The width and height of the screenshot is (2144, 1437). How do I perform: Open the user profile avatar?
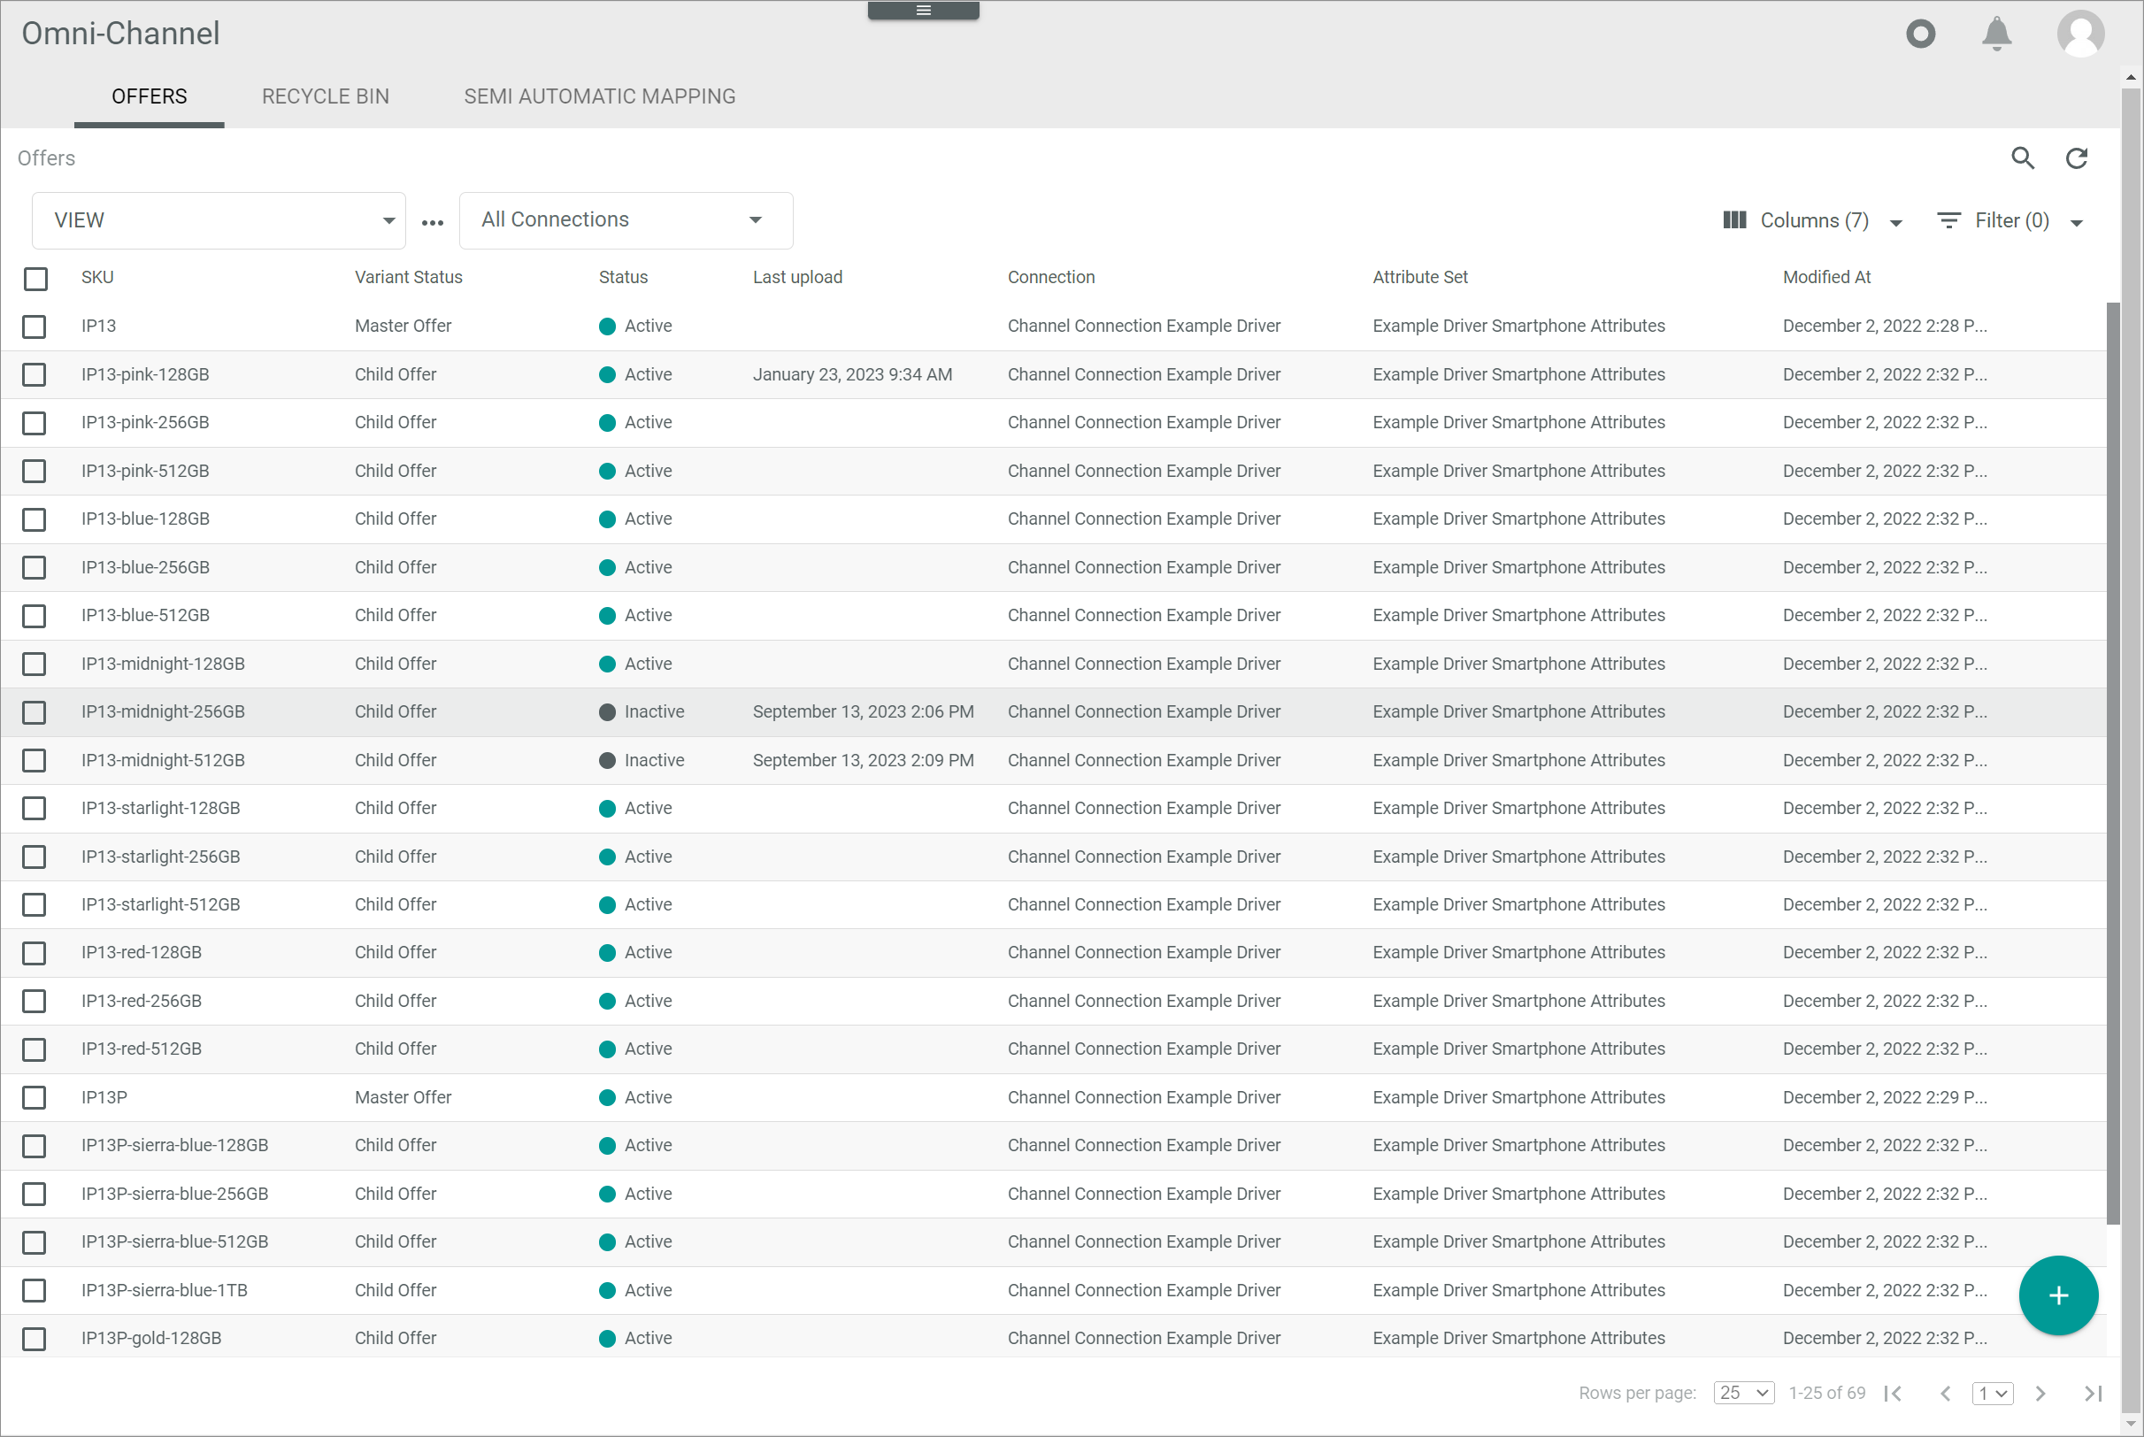click(x=2080, y=34)
